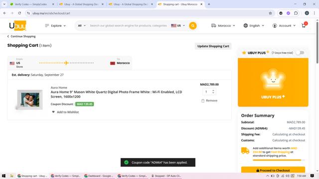This screenshot has height=179, width=319.
Task: Click the delivery truck icon in Order Summary
Action: 245,151
